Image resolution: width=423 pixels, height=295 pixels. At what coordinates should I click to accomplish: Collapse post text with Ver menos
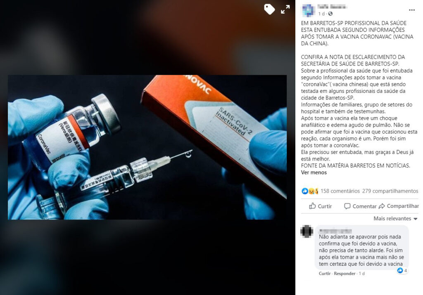coord(314,172)
